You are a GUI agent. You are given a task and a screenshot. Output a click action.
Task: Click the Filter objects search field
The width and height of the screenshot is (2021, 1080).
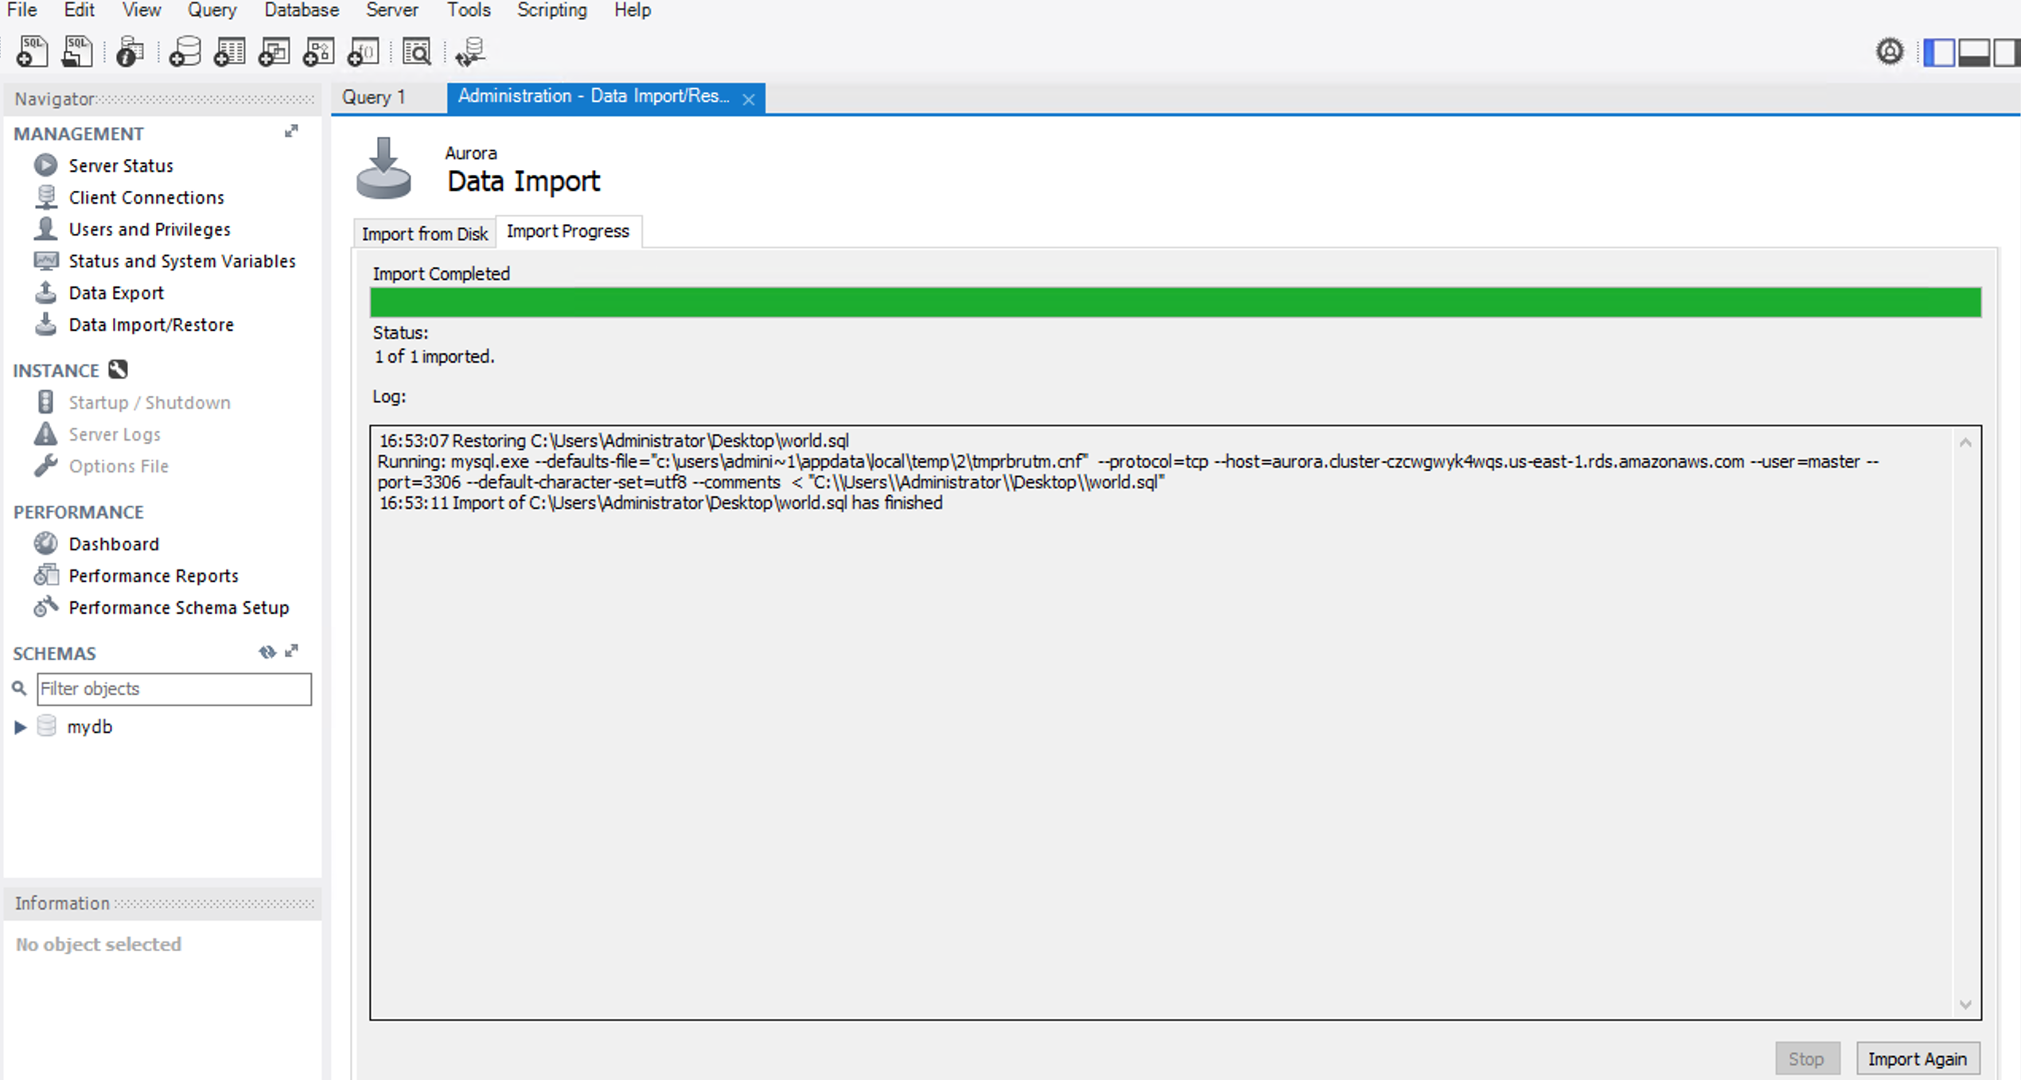pos(173,689)
